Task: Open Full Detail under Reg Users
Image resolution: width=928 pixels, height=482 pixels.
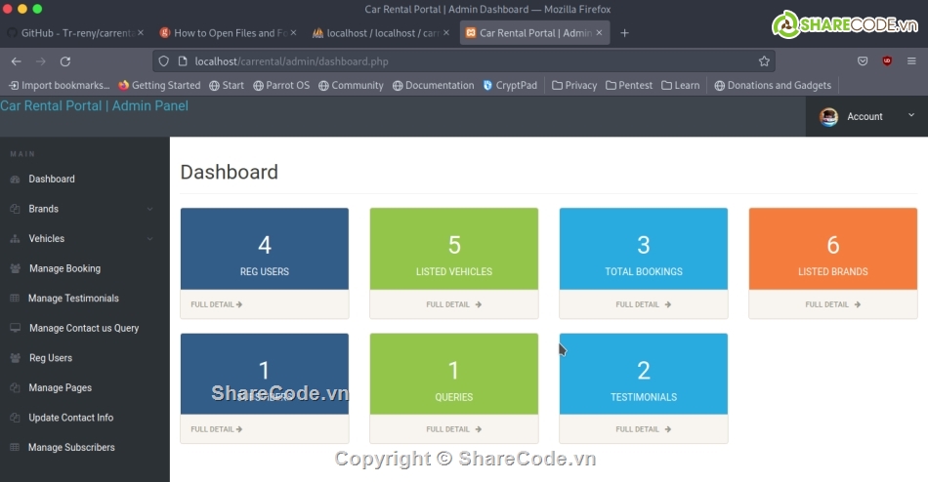Action: pos(216,304)
